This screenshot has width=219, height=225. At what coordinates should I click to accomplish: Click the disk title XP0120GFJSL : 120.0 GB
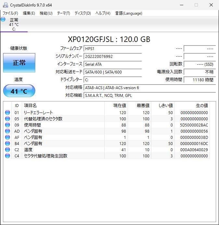(x=109, y=39)
